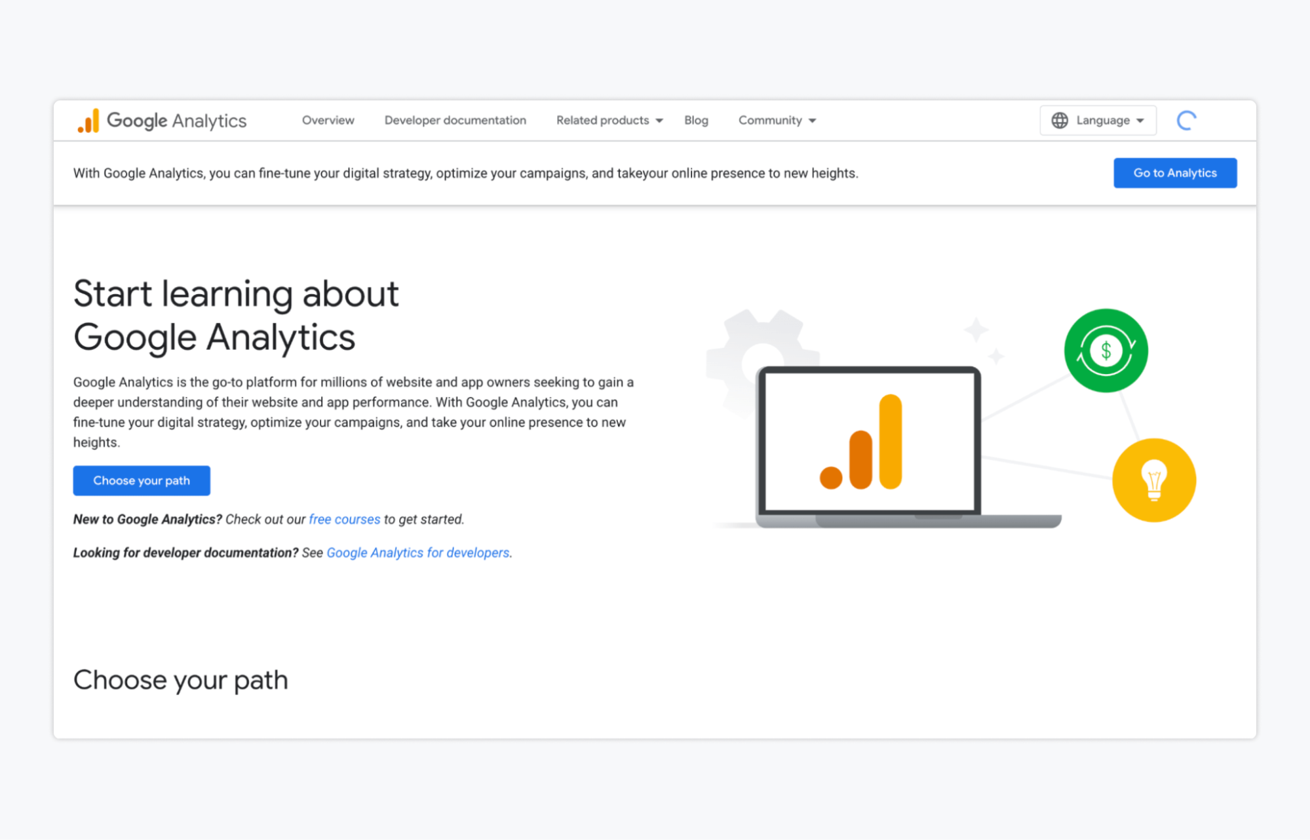Click the banner text With Google Analytics
The image size is (1310, 840).
pos(466,173)
